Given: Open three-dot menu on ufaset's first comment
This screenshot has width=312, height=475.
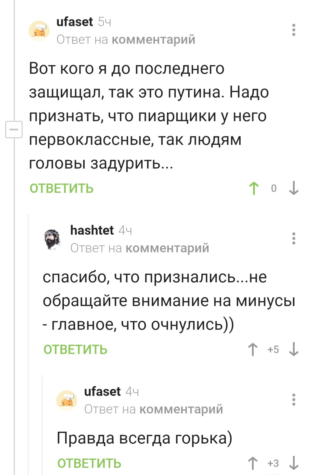Looking at the screenshot, I should click(x=294, y=30).
